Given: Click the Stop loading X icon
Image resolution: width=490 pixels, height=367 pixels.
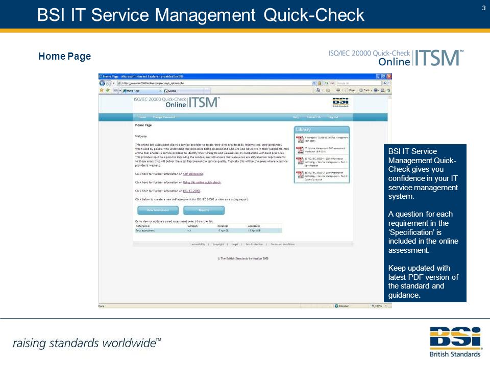Looking at the screenshot, I should (x=332, y=83).
